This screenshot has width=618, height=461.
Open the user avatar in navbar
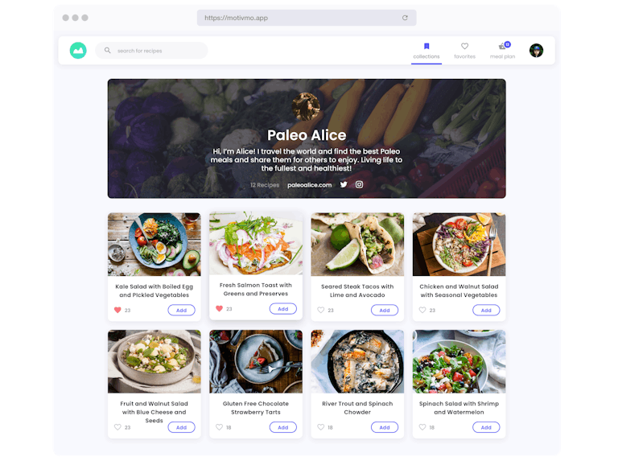pos(536,51)
